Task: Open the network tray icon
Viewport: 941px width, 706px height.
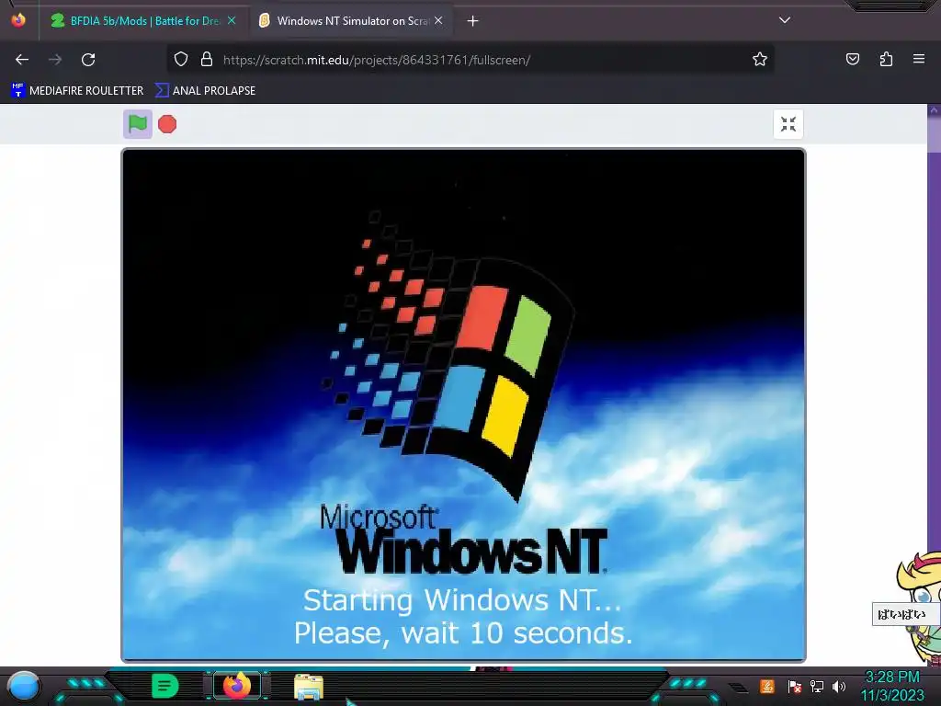Action: pyautogui.click(x=817, y=687)
